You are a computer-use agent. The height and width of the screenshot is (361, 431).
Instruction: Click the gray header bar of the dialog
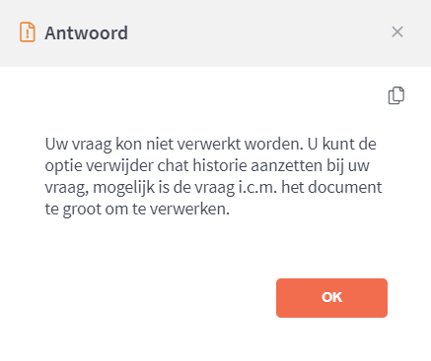click(215, 33)
